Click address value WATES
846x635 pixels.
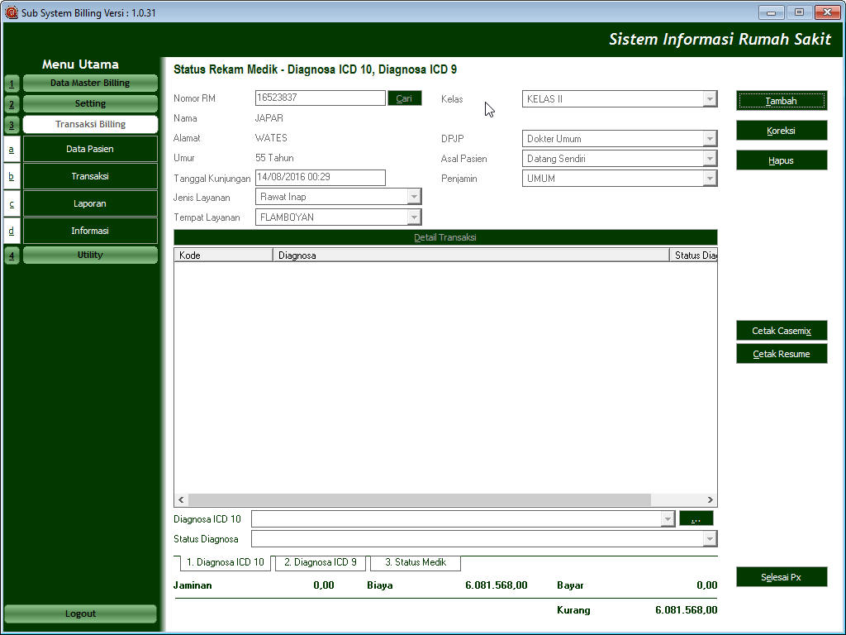pos(271,138)
